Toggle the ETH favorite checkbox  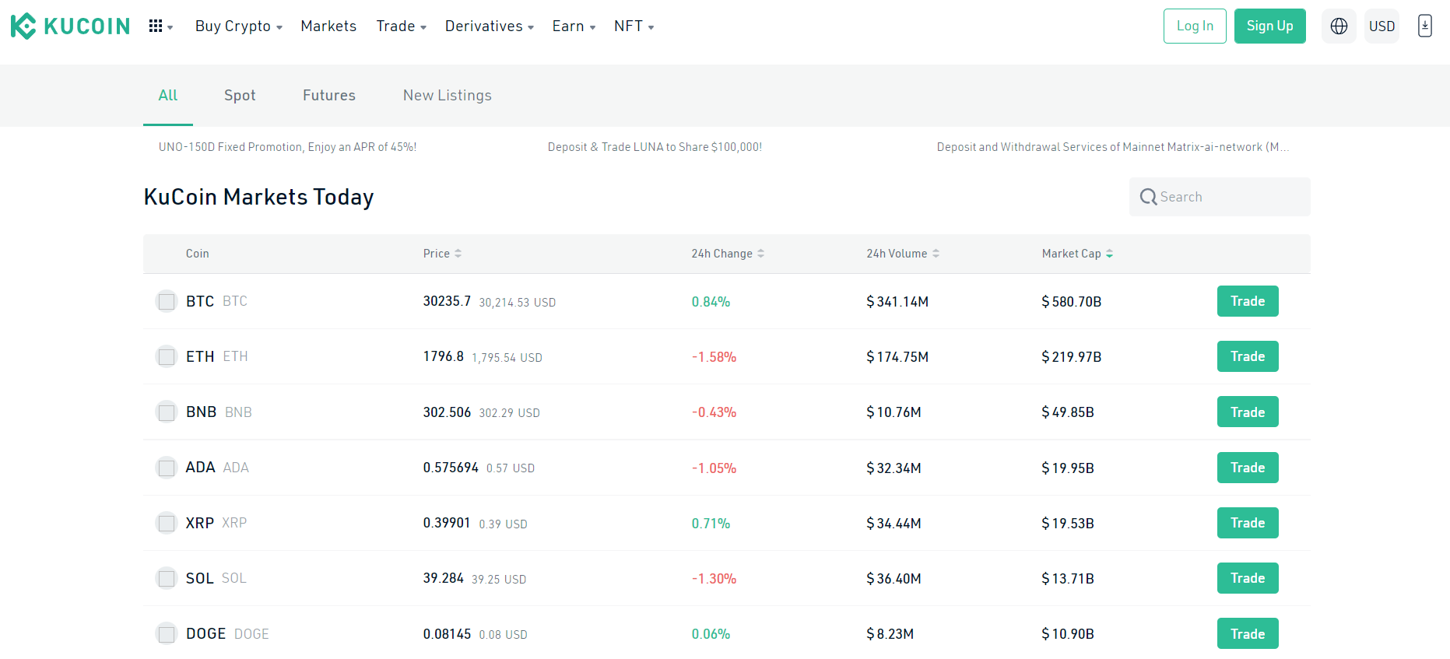167,356
